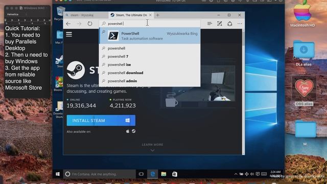Open the Make a Web Note icon
This screenshot has width=327, height=184.
220,24
